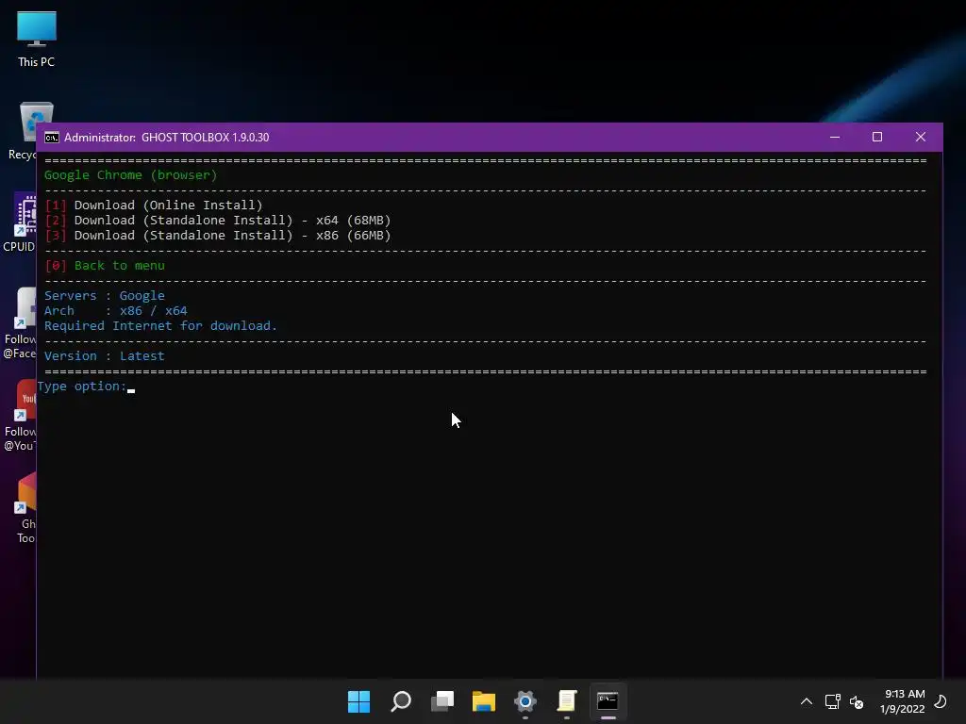Open the clock showing 9:13 AM
Viewport: 966px width, 724px height.
[x=903, y=701]
